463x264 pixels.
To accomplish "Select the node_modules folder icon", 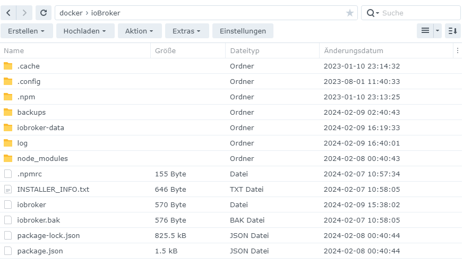I will (8, 158).
